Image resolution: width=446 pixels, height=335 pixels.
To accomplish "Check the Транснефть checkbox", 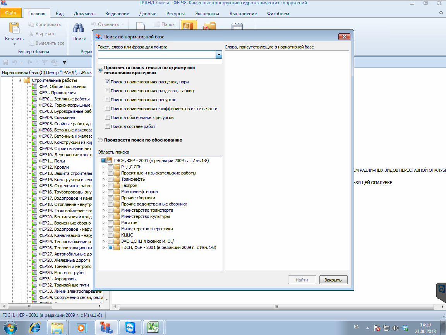I will pos(110,179).
